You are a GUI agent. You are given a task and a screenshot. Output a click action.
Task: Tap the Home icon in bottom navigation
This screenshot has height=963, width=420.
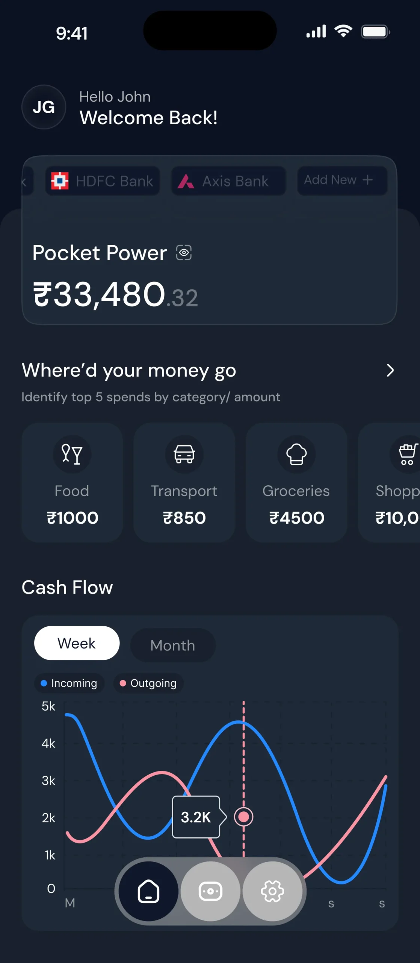point(148,891)
